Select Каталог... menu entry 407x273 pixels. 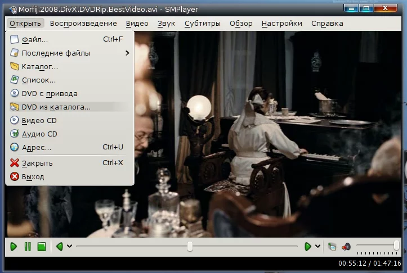coord(70,67)
